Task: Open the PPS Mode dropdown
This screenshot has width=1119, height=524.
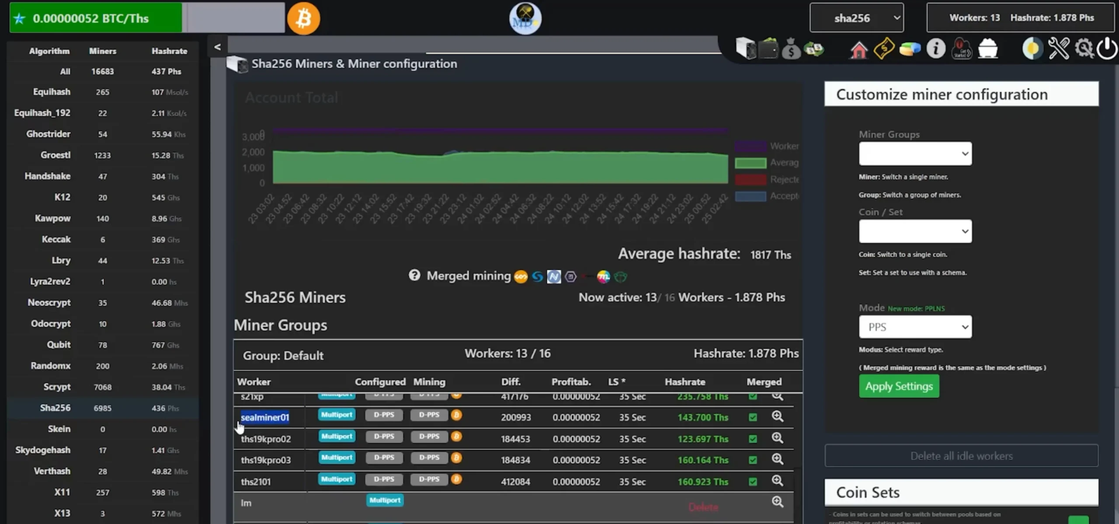Action: coord(915,327)
